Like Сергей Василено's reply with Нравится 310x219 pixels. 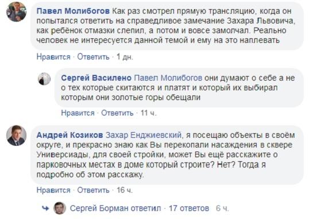coord(77,113)
